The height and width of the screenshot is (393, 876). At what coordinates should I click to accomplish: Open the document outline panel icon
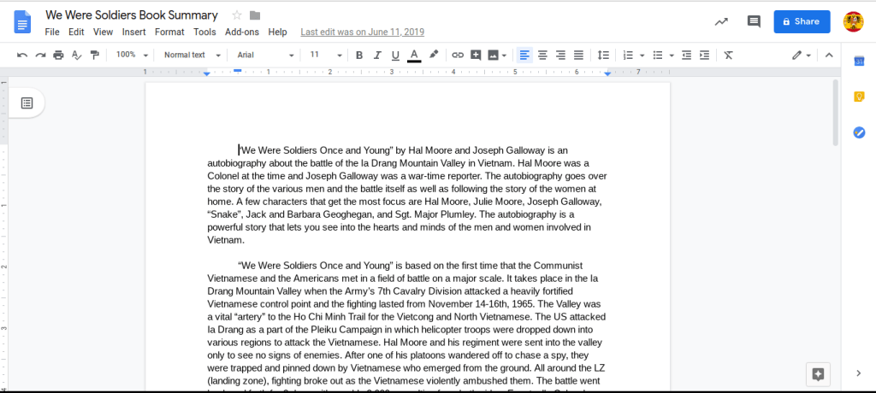click(27, 103)
